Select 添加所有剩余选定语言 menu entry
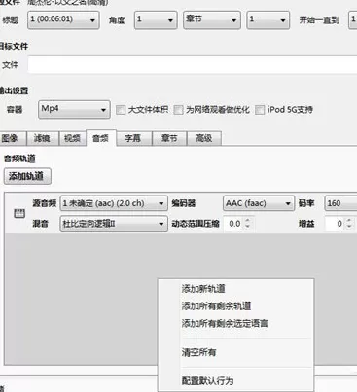Image resolution: width=357 pixels, height=392 pixels. (x=235, y=323)
